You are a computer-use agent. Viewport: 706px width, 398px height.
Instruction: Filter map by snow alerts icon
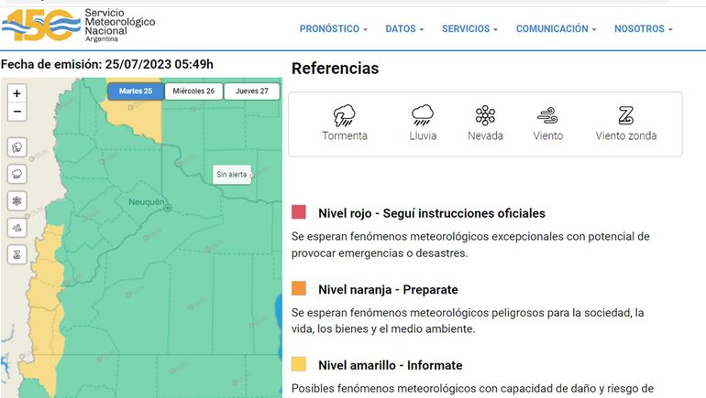pos(17,200)
